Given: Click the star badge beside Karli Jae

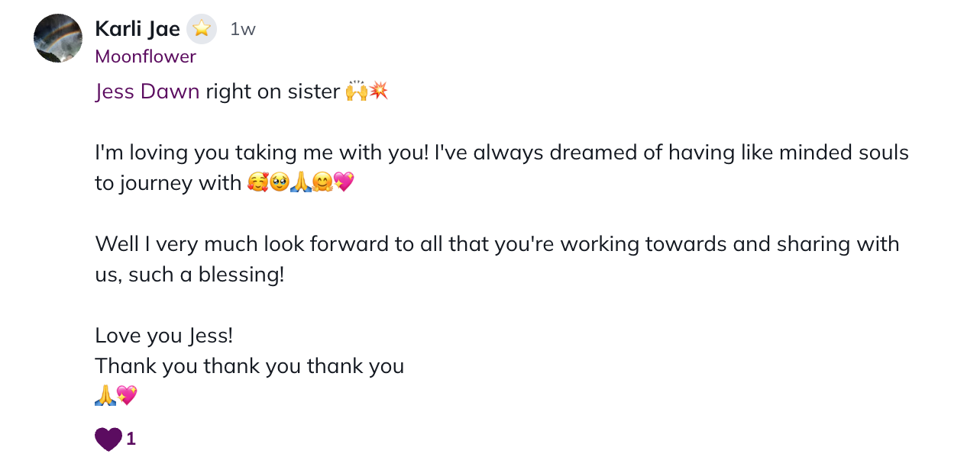Looking at the screenshot, I should click(x=202, y=29).
